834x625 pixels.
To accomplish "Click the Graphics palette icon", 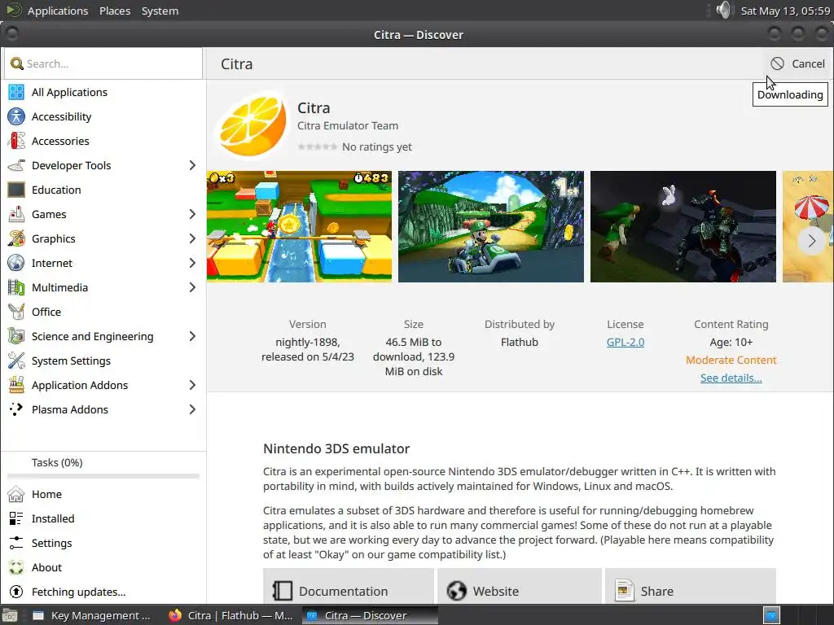I will pos(16,238).
